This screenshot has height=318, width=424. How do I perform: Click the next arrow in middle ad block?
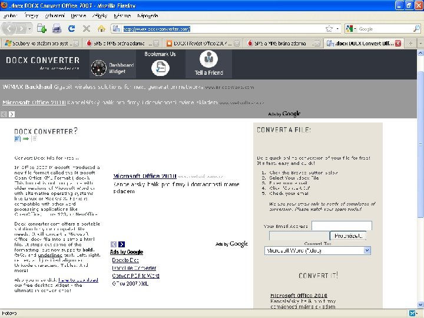pos(122,244)
